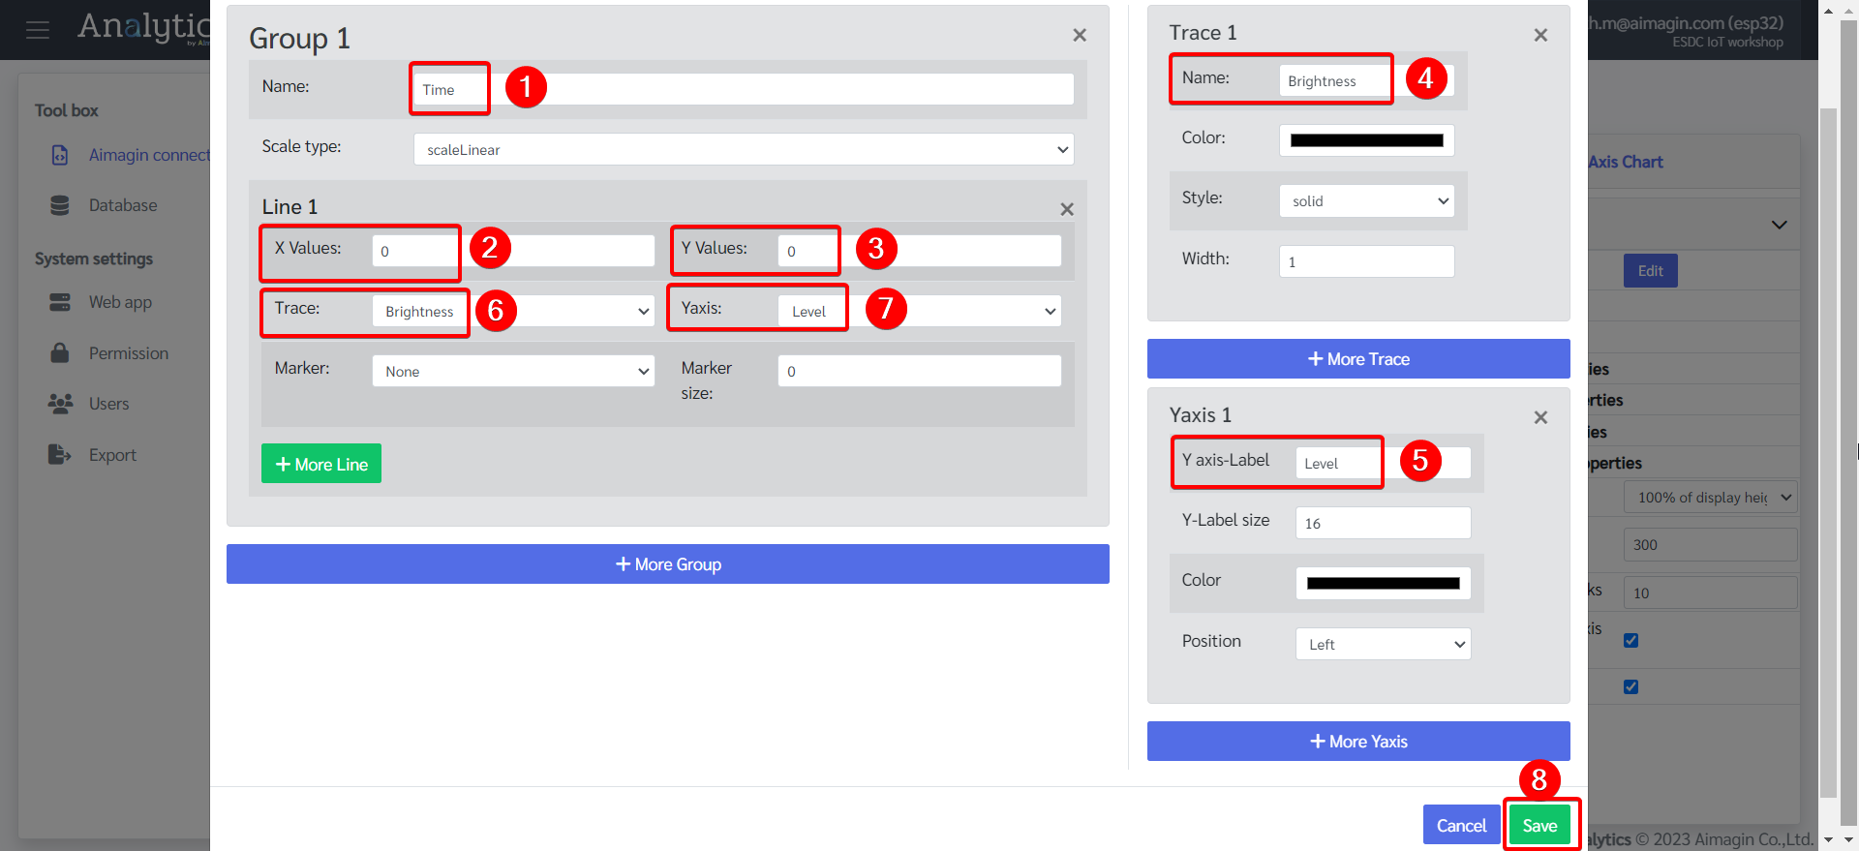Open the Trace 1 black color swatch
This screenshot has height=851, width=1859.
(1365, 140)
